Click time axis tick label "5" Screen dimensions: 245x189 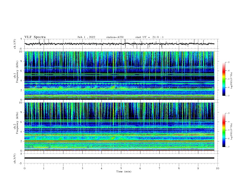121,168
